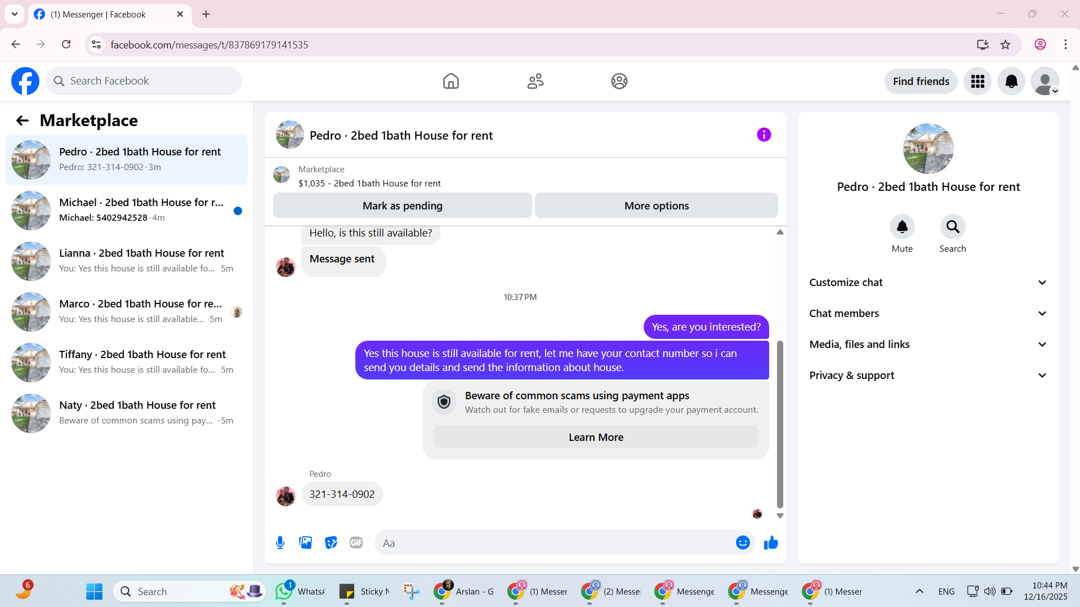Screen dimensions: 1080x607
Task: Mute this chat with bell icon
Action: tap(902, 226)
